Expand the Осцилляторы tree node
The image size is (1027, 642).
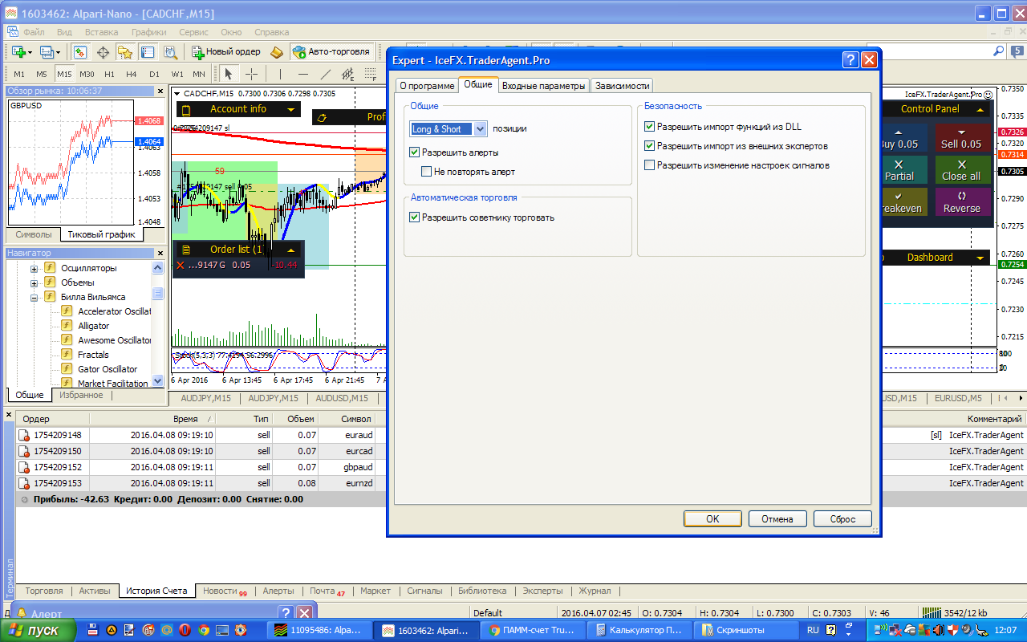pos(35,268)
